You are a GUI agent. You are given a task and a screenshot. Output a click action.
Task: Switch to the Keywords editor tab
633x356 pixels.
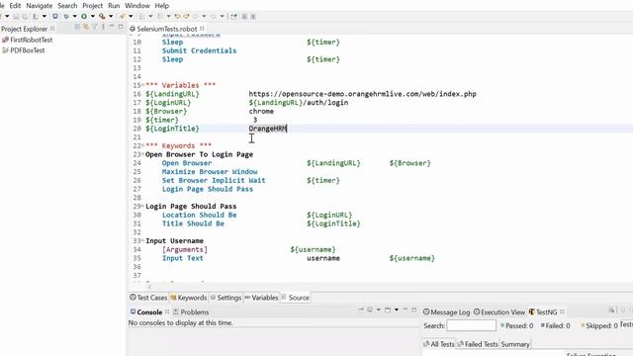(189, 298)
